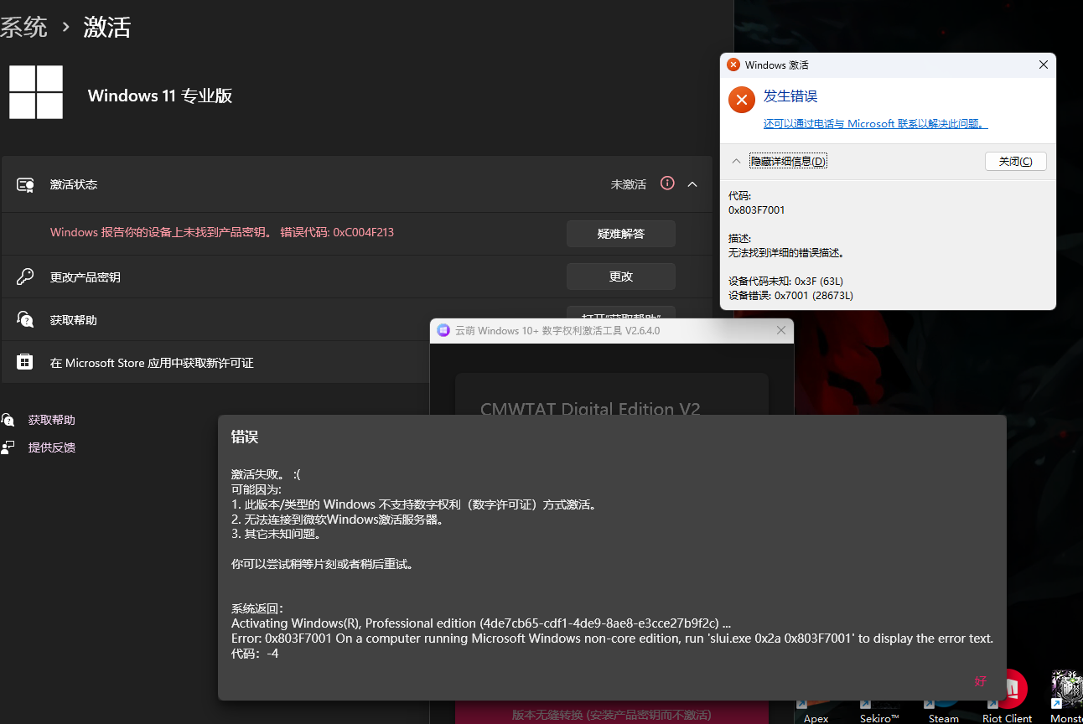Click 隐藏详细信息(D) to hide error details
The image size is (1083, 724).
[x=788, y=160]
